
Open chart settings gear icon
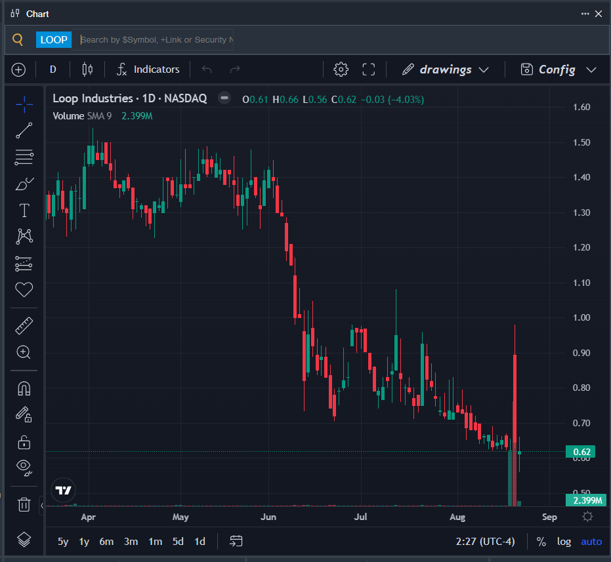click(x=341, y=70)
